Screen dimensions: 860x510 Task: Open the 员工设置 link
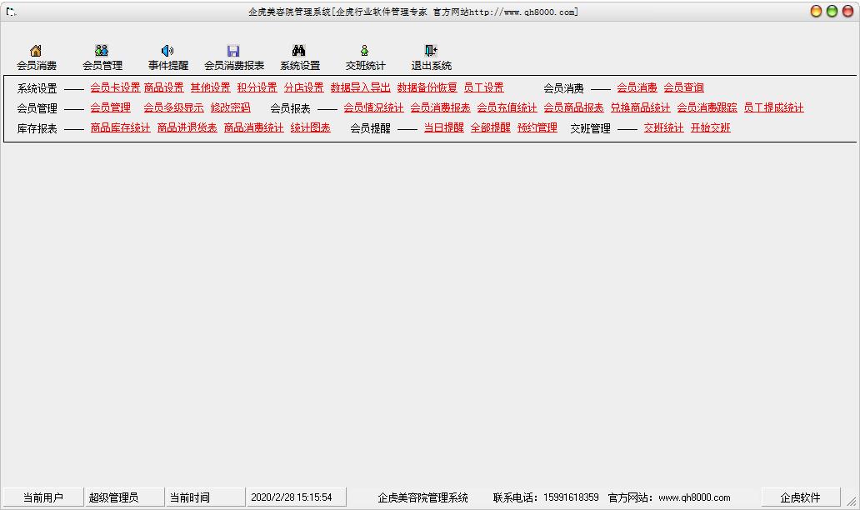(483, 87)
